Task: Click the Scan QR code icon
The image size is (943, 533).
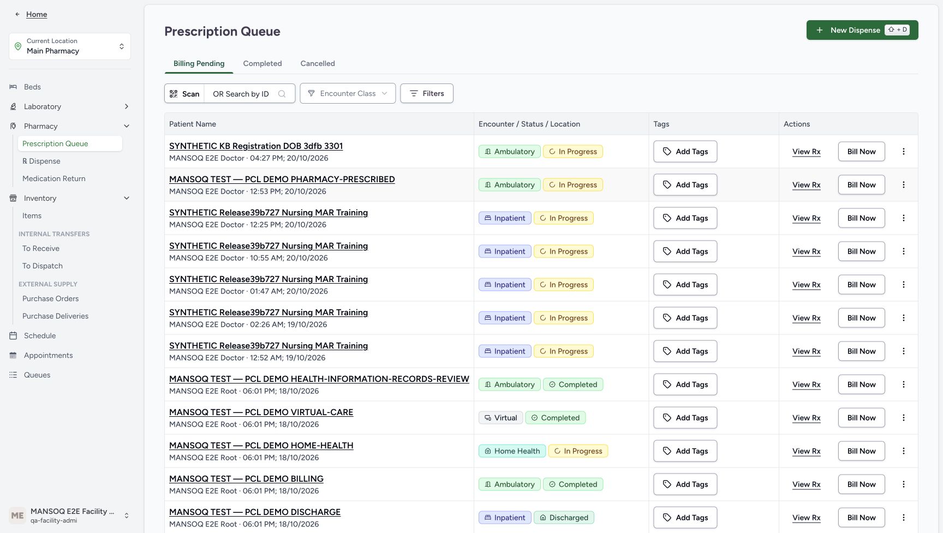Action: click(x=174, y=94)
